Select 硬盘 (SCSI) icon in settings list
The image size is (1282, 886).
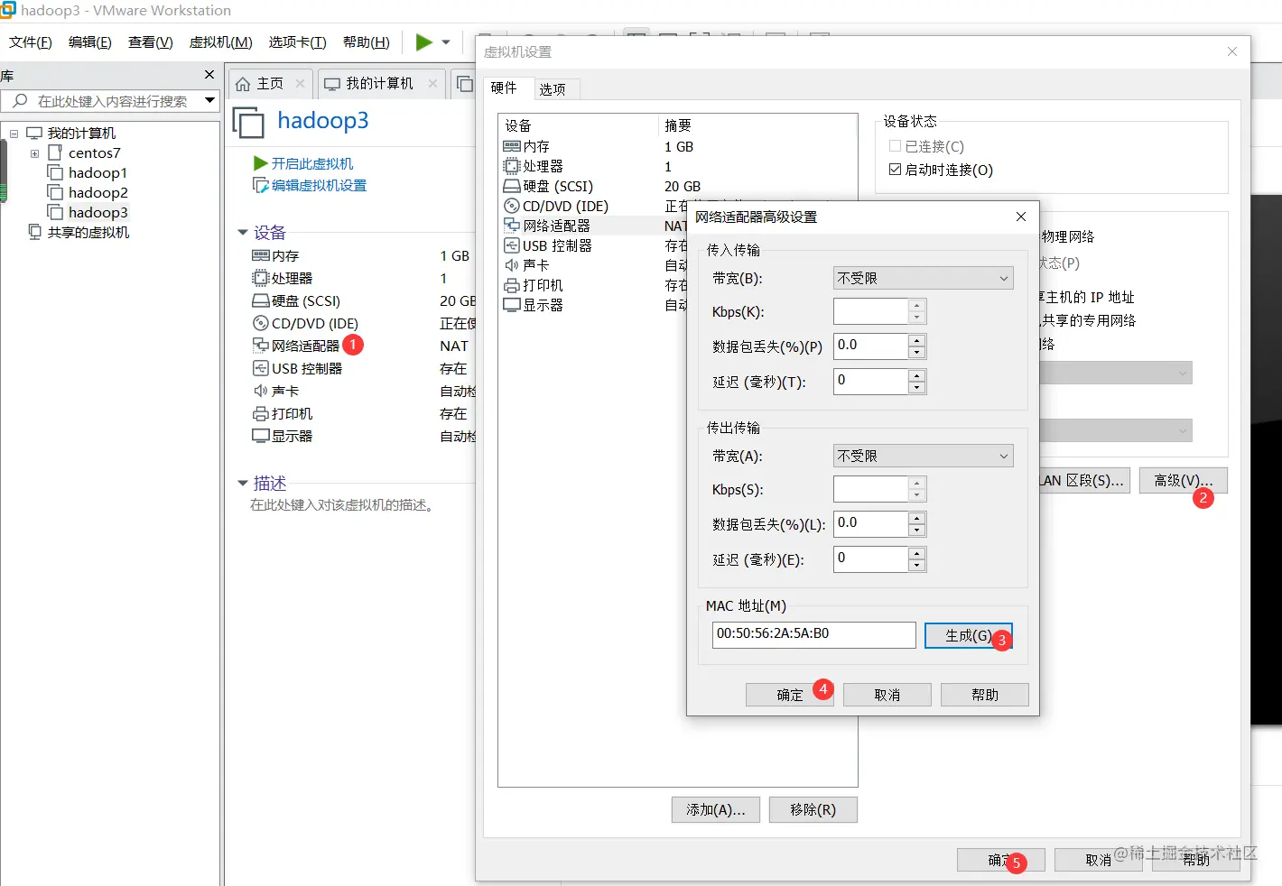click(x=511, y=186)
